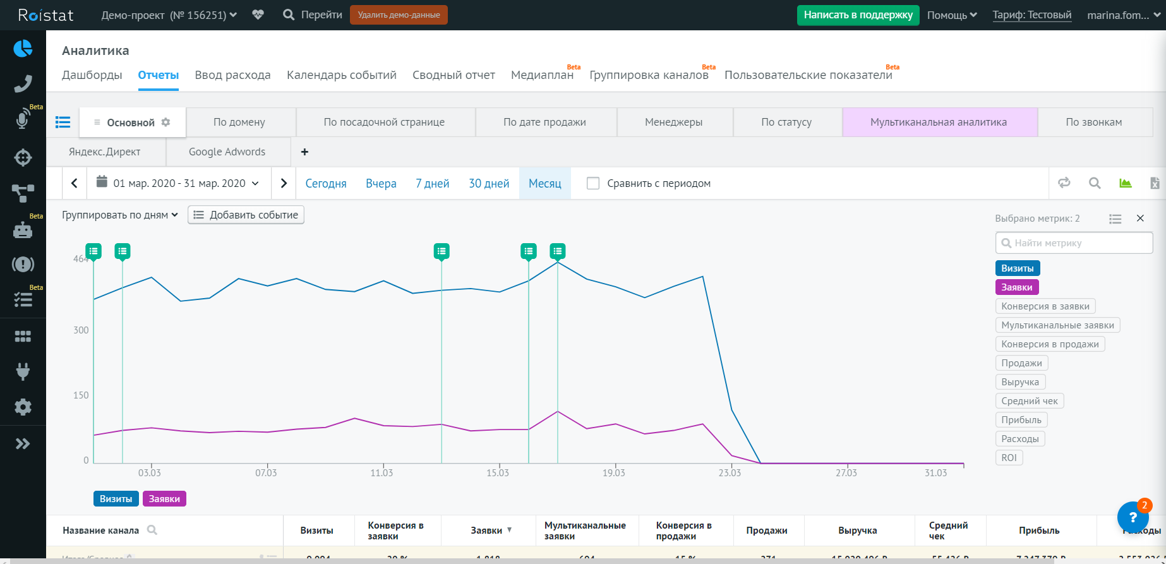Select the Мультиканальная аналитика report tab
The width and height of the screenshot is (1166, 564).
[939, 122]
